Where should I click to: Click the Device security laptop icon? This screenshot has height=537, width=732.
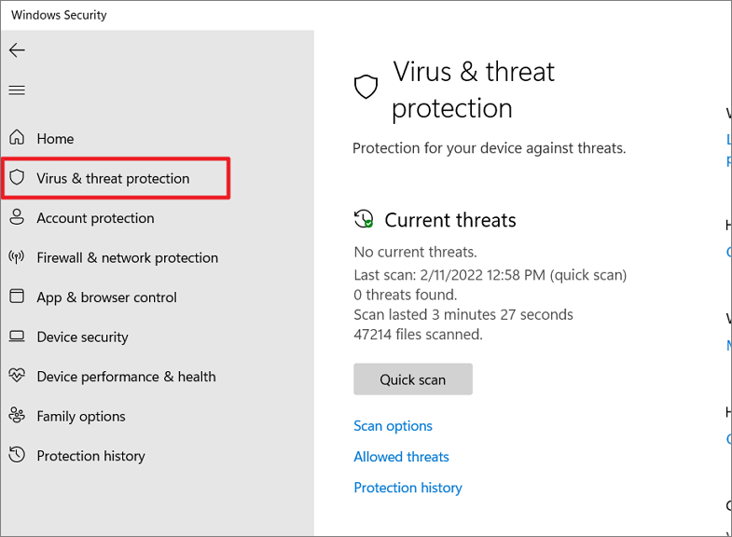point(17,337)
